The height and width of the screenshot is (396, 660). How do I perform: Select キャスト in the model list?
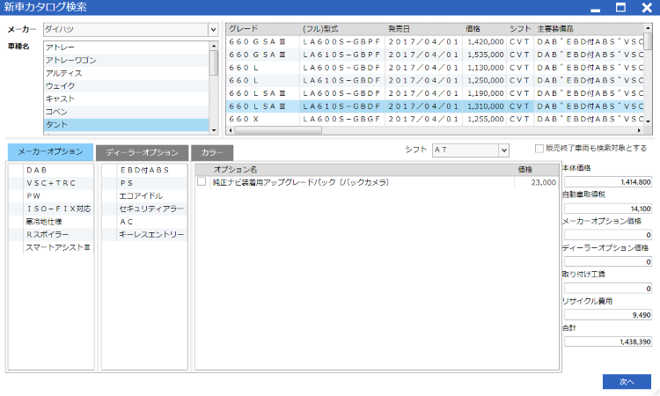[126, 99]
